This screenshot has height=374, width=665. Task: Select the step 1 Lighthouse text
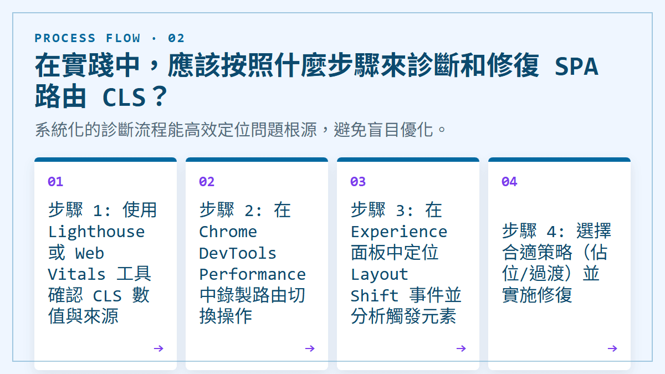pyautogui.click(x=103, y=263)
